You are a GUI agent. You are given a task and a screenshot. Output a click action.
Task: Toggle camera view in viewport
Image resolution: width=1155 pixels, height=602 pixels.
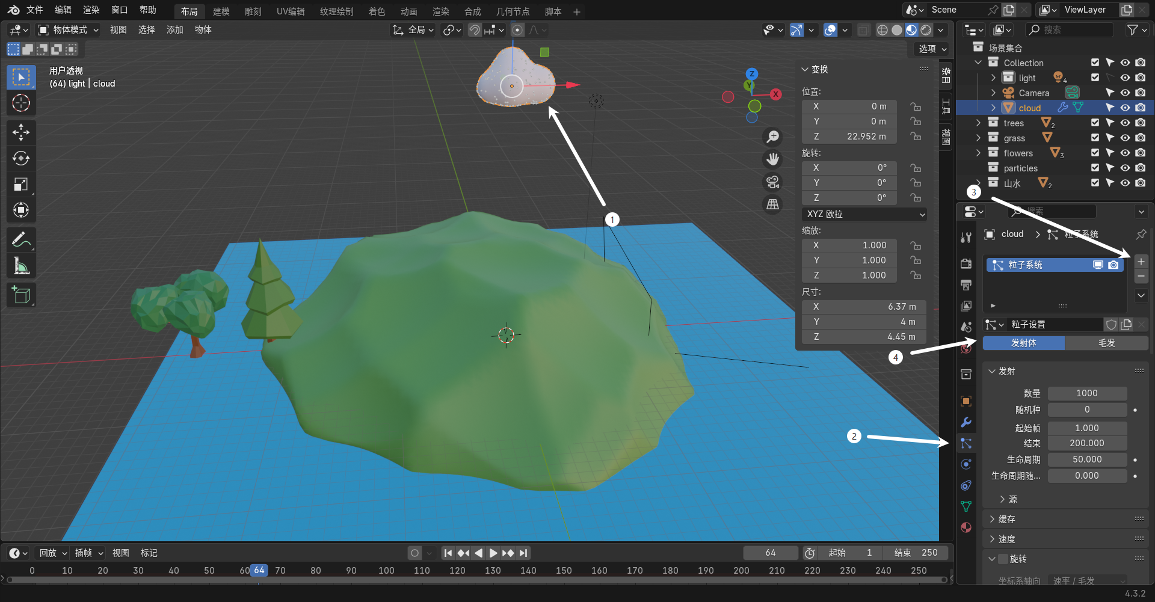(x=772, y=182)
